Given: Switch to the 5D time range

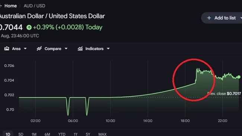Looking at the screenshot, I should pos(21,134).
